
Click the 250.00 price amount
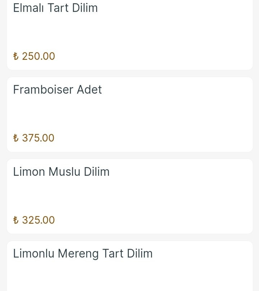coord(38,56)
